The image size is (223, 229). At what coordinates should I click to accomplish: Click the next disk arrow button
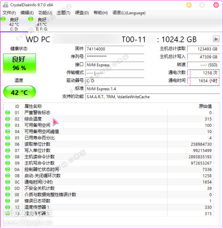(x=216, y=39)
